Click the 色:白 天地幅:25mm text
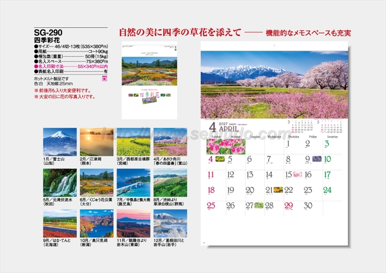 (53, 84)
